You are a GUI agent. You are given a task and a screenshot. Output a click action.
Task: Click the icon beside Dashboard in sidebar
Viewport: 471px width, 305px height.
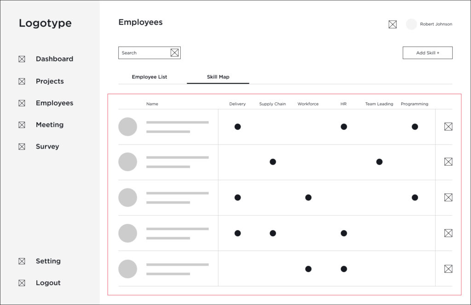(x=22, y=59)
